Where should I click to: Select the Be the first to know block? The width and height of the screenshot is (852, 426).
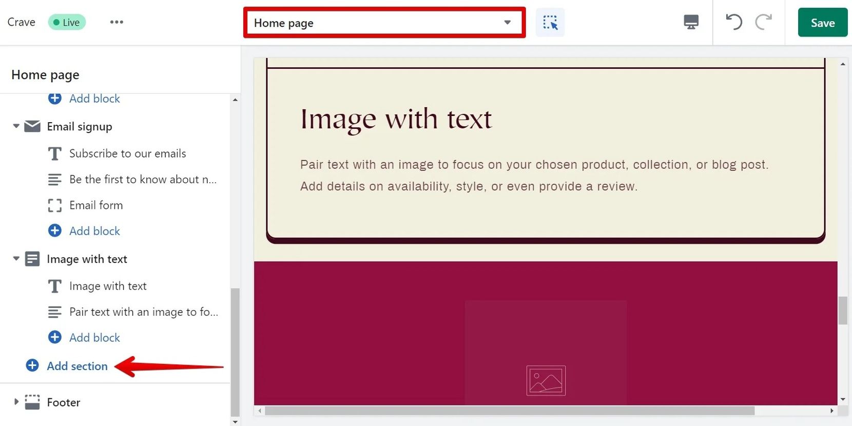point(143,179)
